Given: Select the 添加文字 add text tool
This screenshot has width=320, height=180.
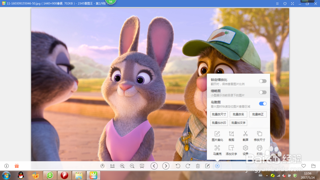Looking at the screenshot, I should 231,151.
